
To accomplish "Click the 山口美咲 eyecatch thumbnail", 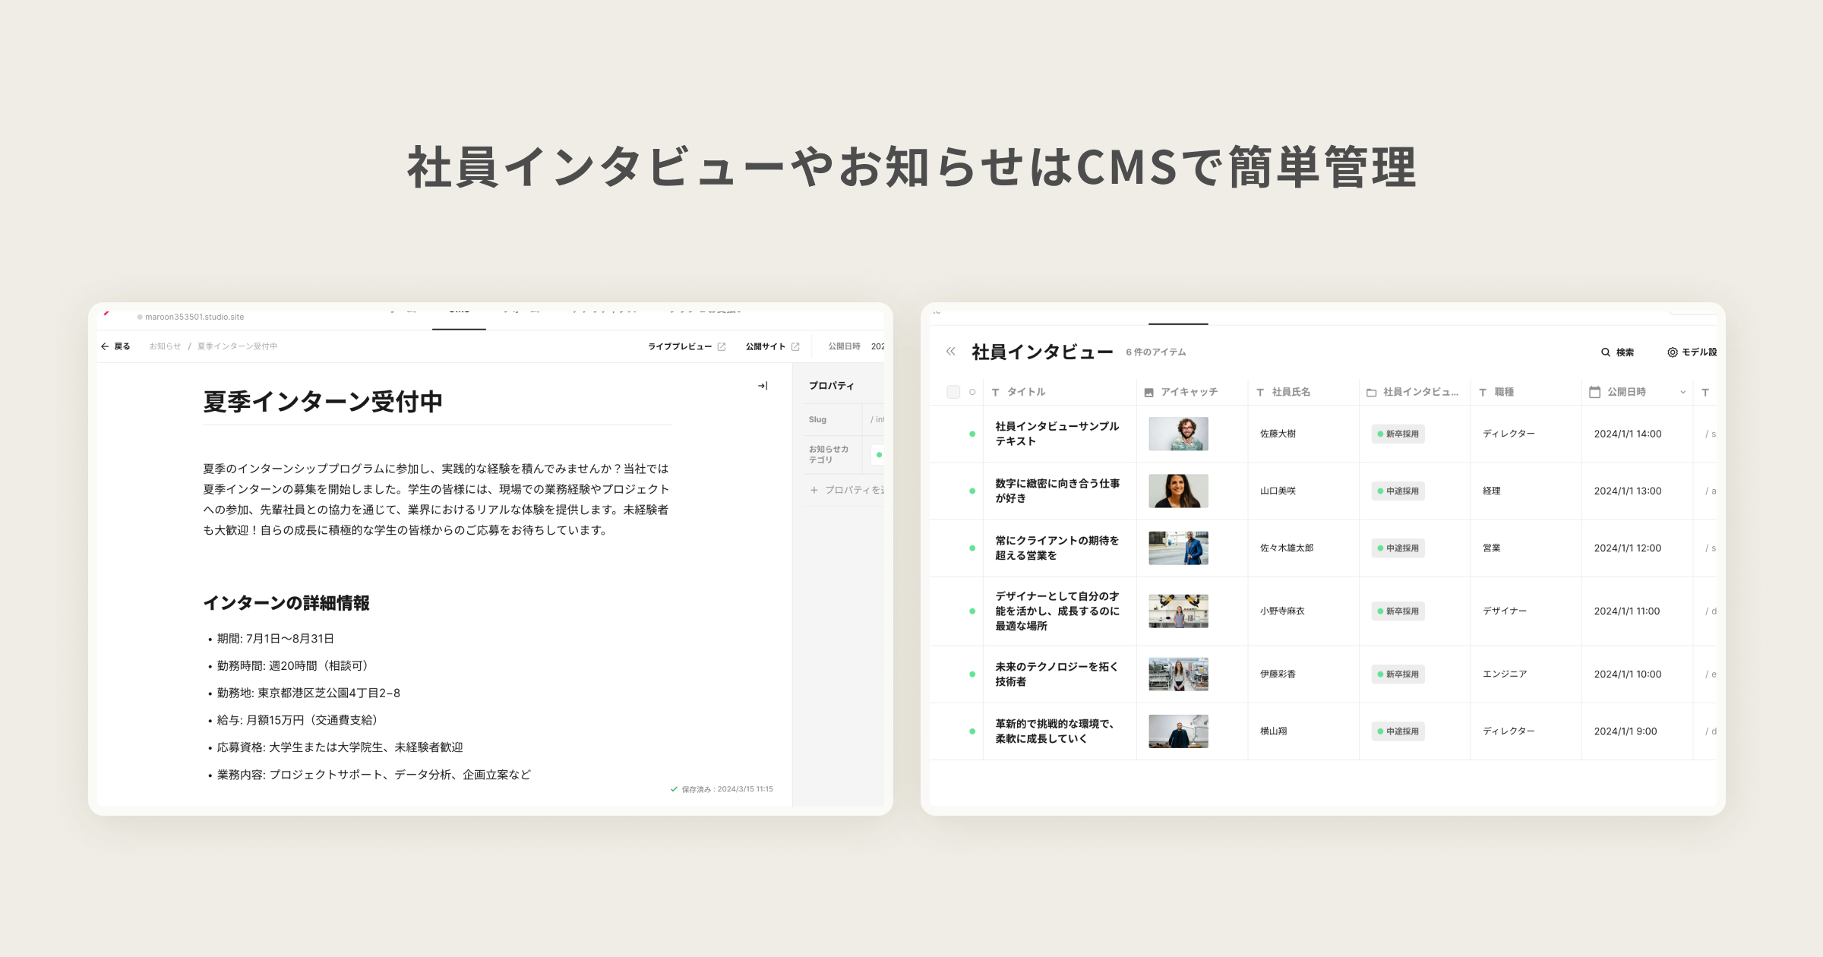I will click(1178, 491).
